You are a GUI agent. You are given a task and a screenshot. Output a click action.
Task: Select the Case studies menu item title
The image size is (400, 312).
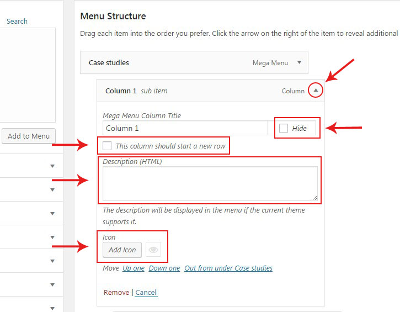pyautogui.click(x=109, y=62)
